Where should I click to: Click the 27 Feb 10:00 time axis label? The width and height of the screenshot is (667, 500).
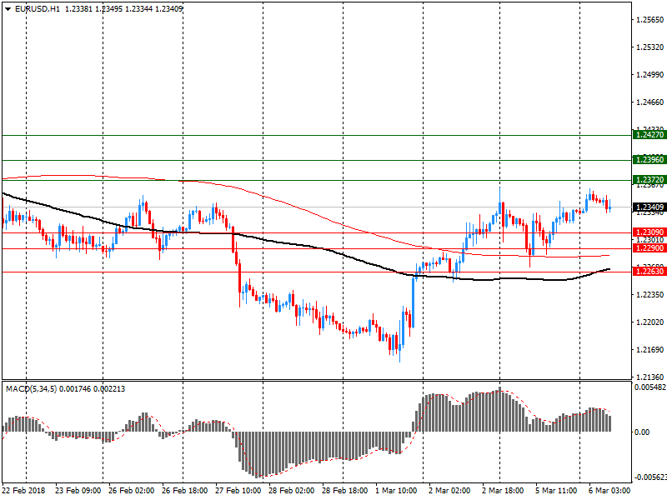238,491
